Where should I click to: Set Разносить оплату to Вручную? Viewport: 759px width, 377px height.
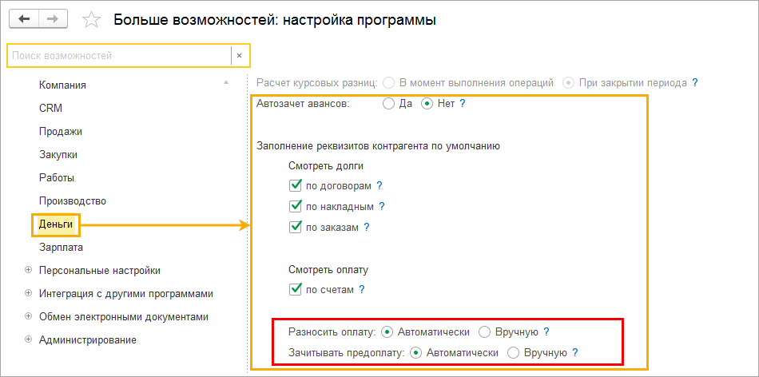484,331
